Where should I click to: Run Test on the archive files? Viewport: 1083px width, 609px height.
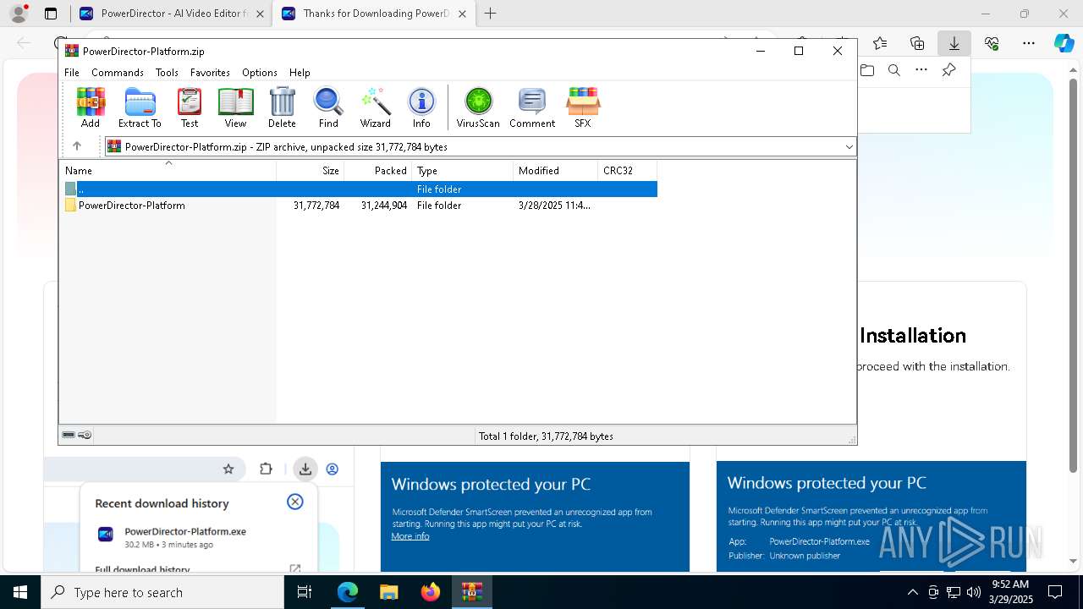190,107
